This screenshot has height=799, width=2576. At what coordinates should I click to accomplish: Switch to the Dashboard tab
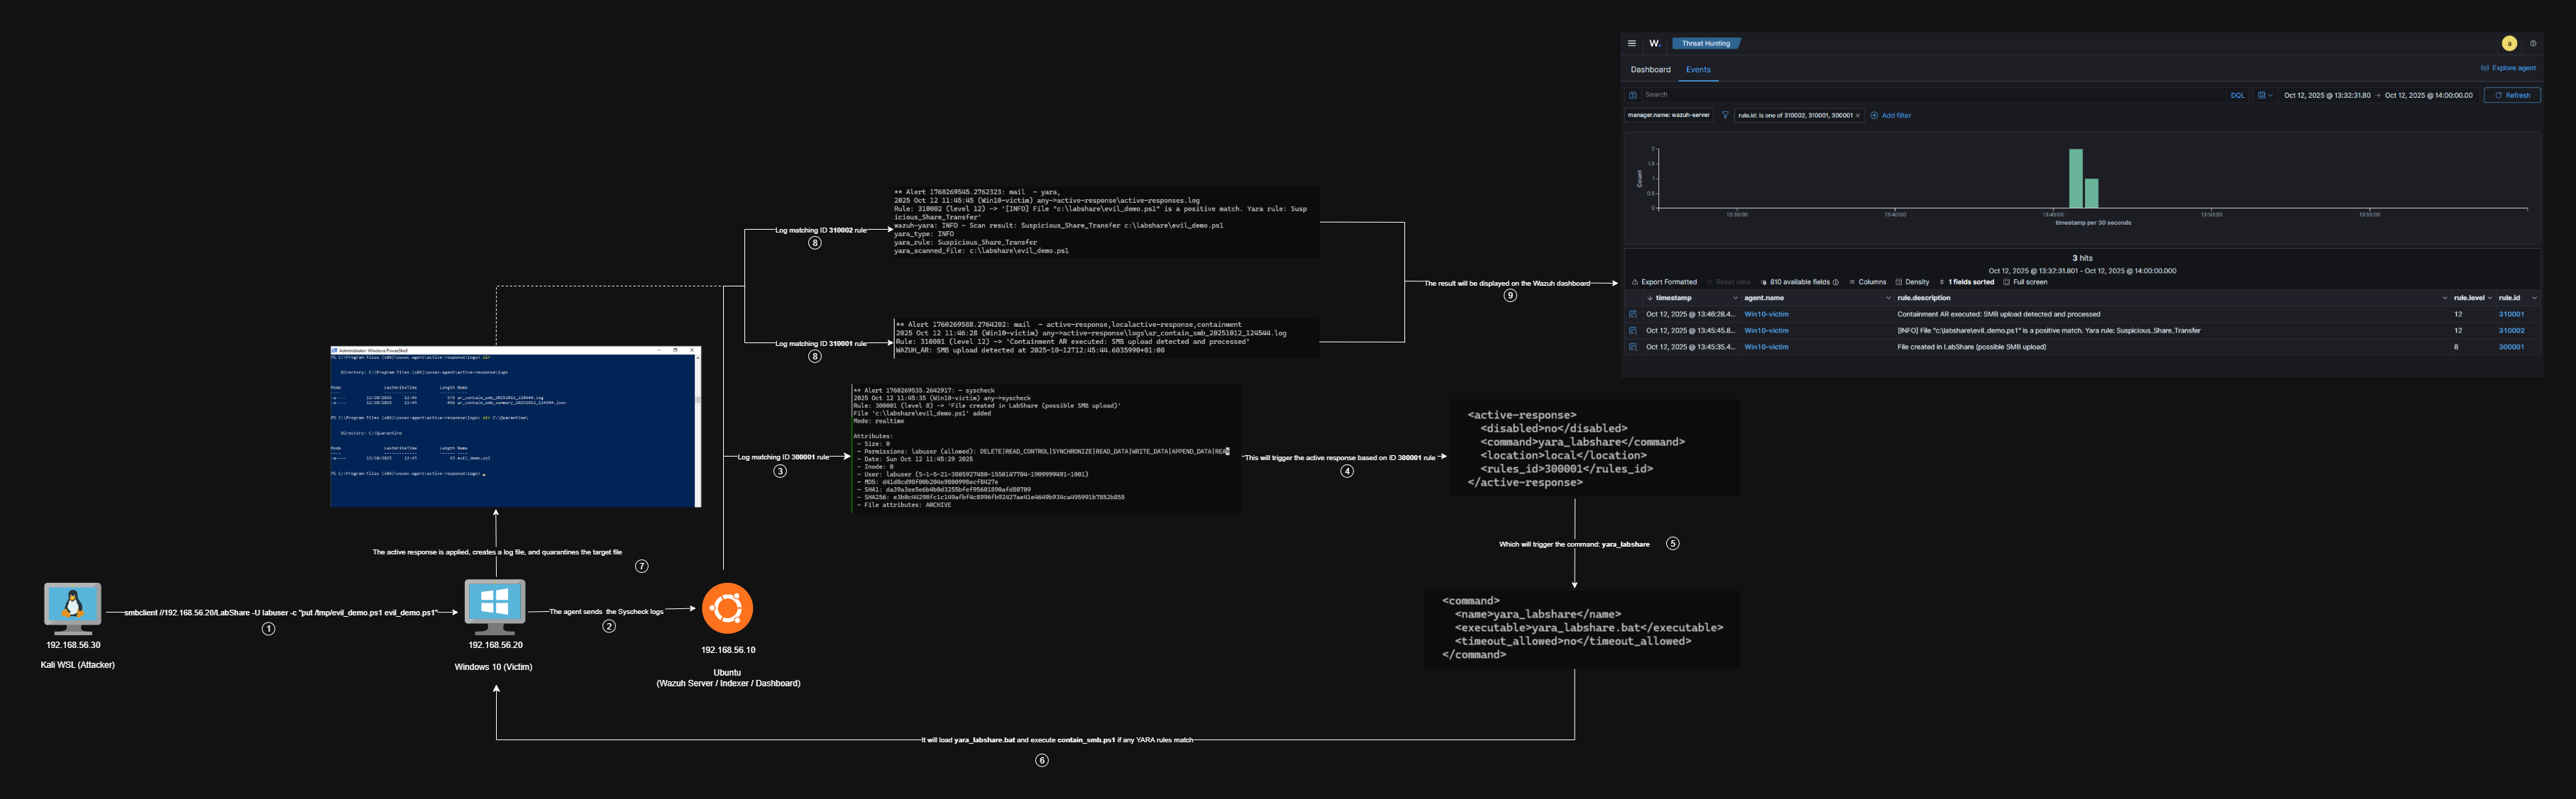pyautogui.click(x=1652, y=69)
